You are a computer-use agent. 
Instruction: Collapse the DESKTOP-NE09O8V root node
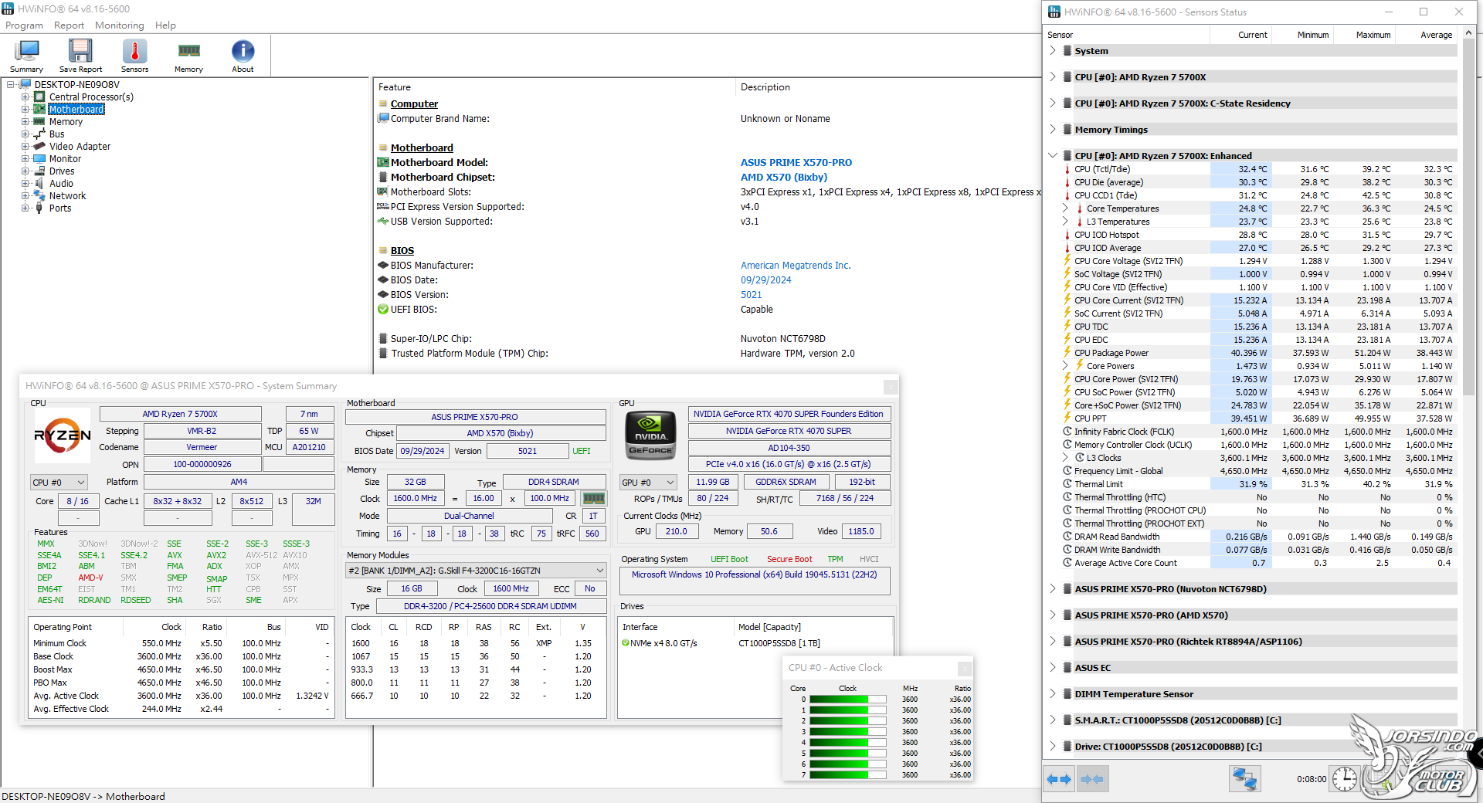point(10,85)
